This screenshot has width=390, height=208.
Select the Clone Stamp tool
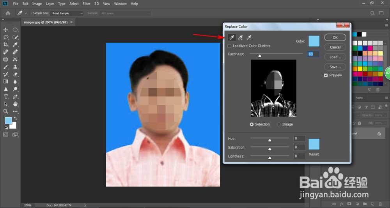(x=15, y=67)
